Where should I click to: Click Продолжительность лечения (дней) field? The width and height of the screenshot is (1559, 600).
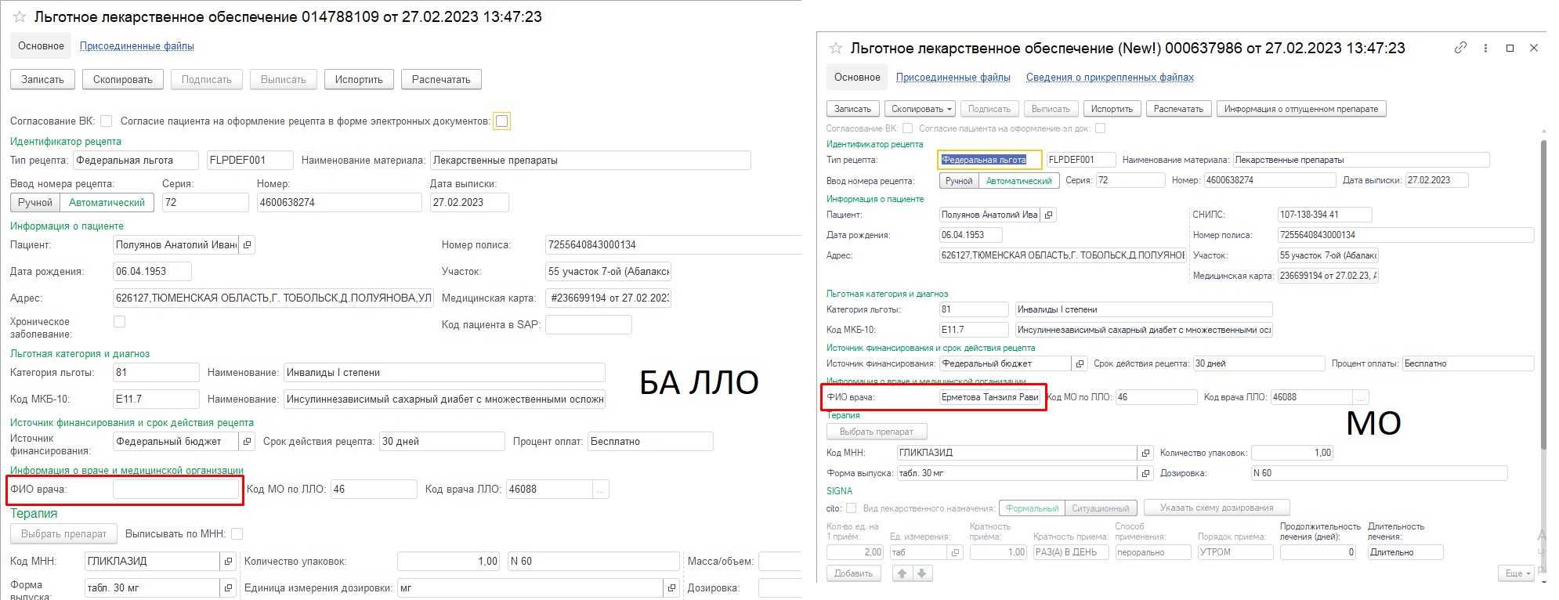[x=1318, y=552]
